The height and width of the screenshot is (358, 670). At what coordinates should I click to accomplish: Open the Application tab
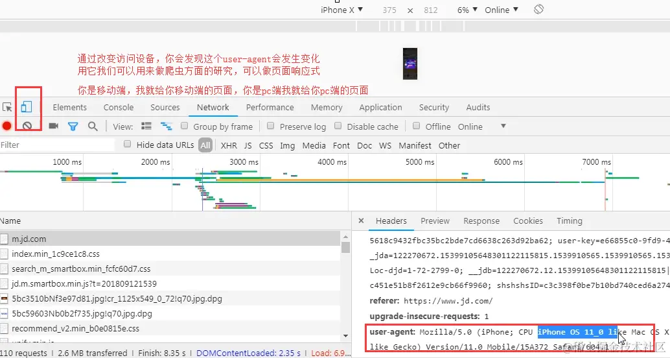point(380,108)
